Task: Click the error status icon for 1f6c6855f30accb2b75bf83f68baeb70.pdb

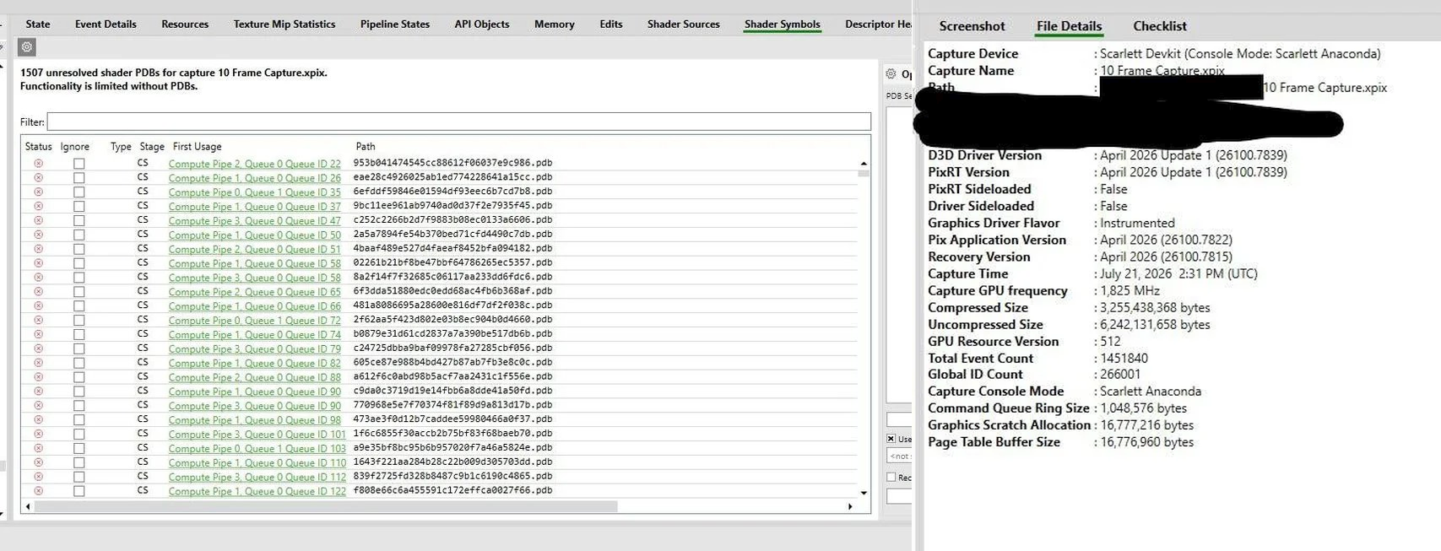Action: click(38, 434)
